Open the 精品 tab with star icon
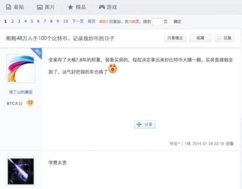The width and height of the screenshot is (242, 189). [x=77, y=7]
